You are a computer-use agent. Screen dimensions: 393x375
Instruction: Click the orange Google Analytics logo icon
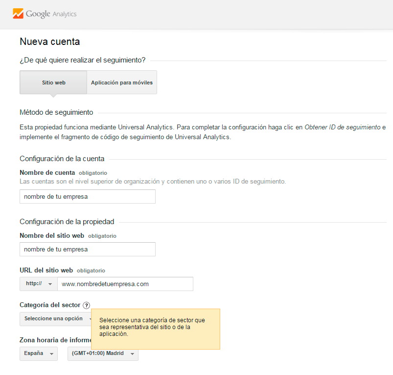coord(18,14)
